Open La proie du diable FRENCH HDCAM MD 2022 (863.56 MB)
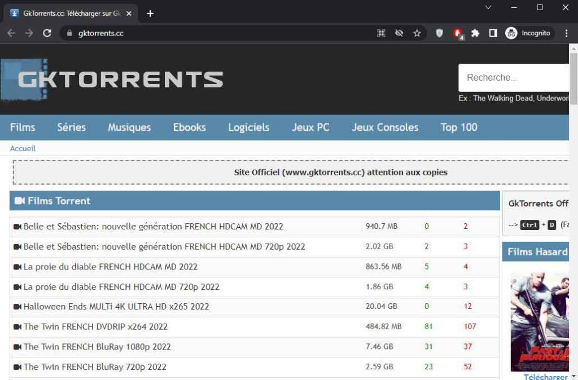This screenshot has width=578, height=380. (111, 267)
